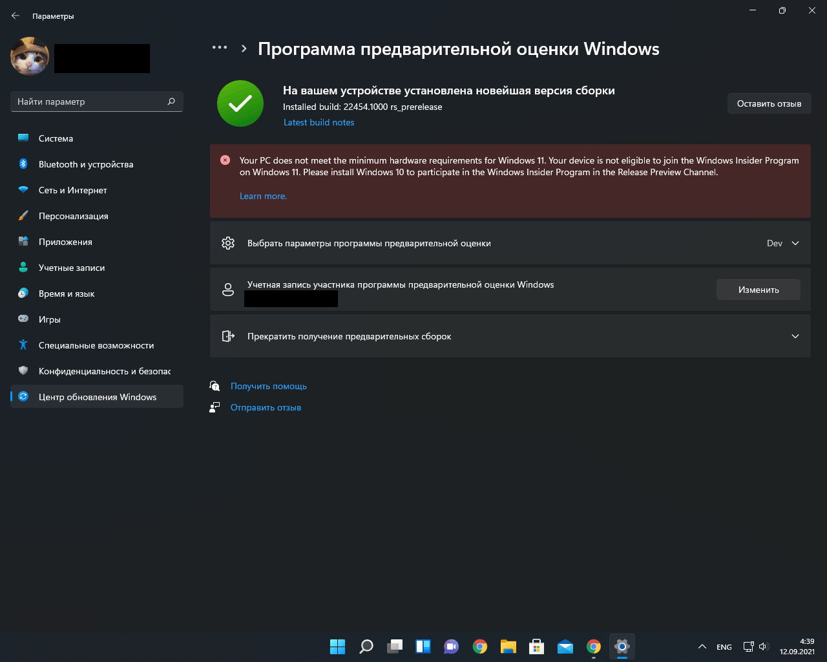Open Учетные записи section
Viewport: 827px width, 662px height.
97,268
